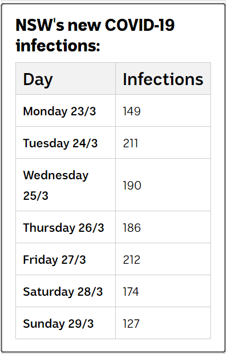
Task: Click the 190 infections value
Action: coord(132,186)
